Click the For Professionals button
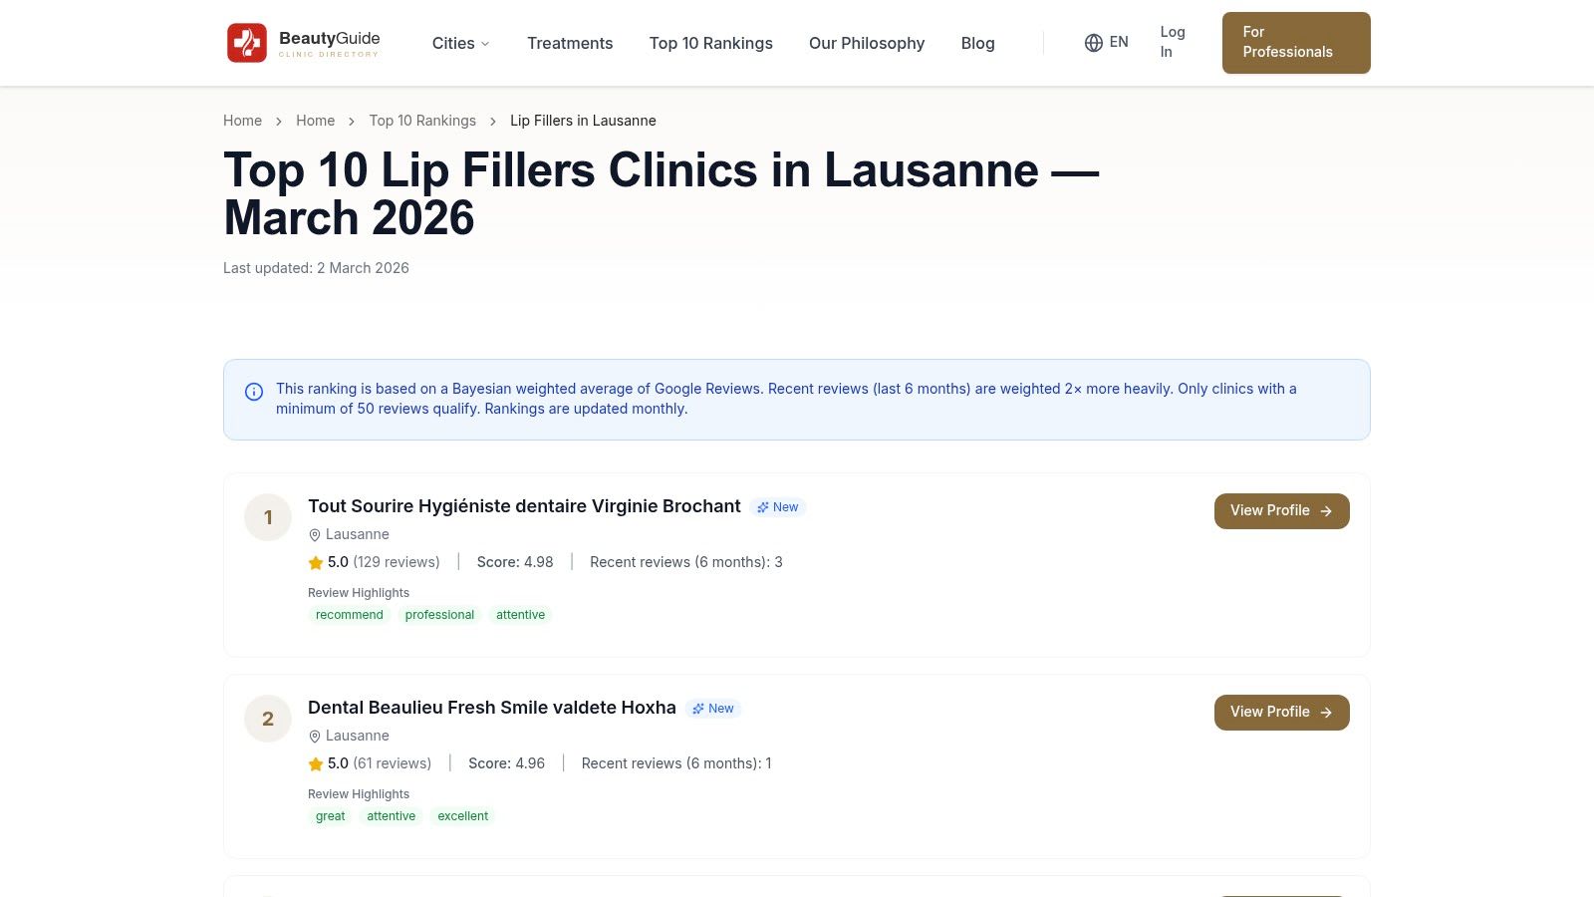This screenshot has height=897, width=1594. coord(1296,43)
